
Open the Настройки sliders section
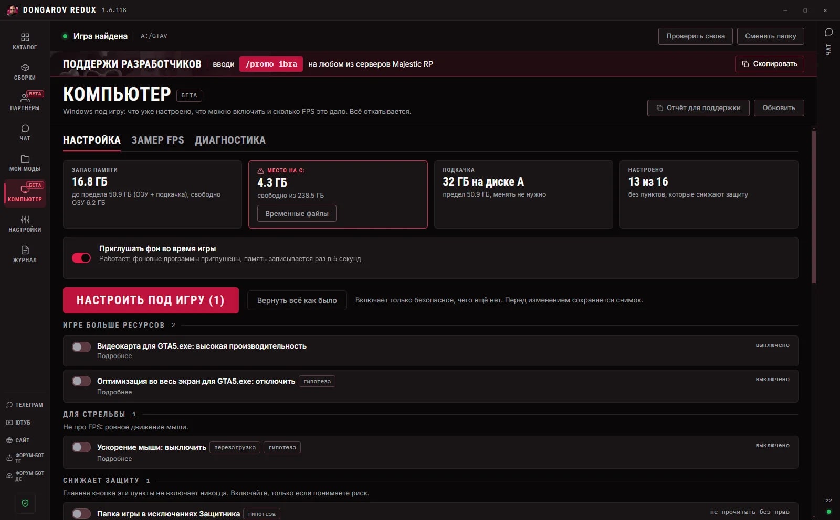click(25, 224)
